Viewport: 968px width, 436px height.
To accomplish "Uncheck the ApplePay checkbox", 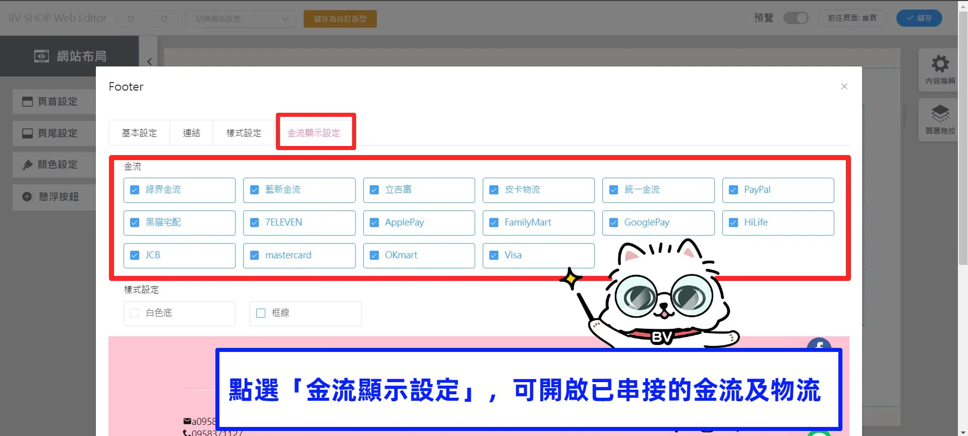I will pyautogui.click(x=374, y=223).
